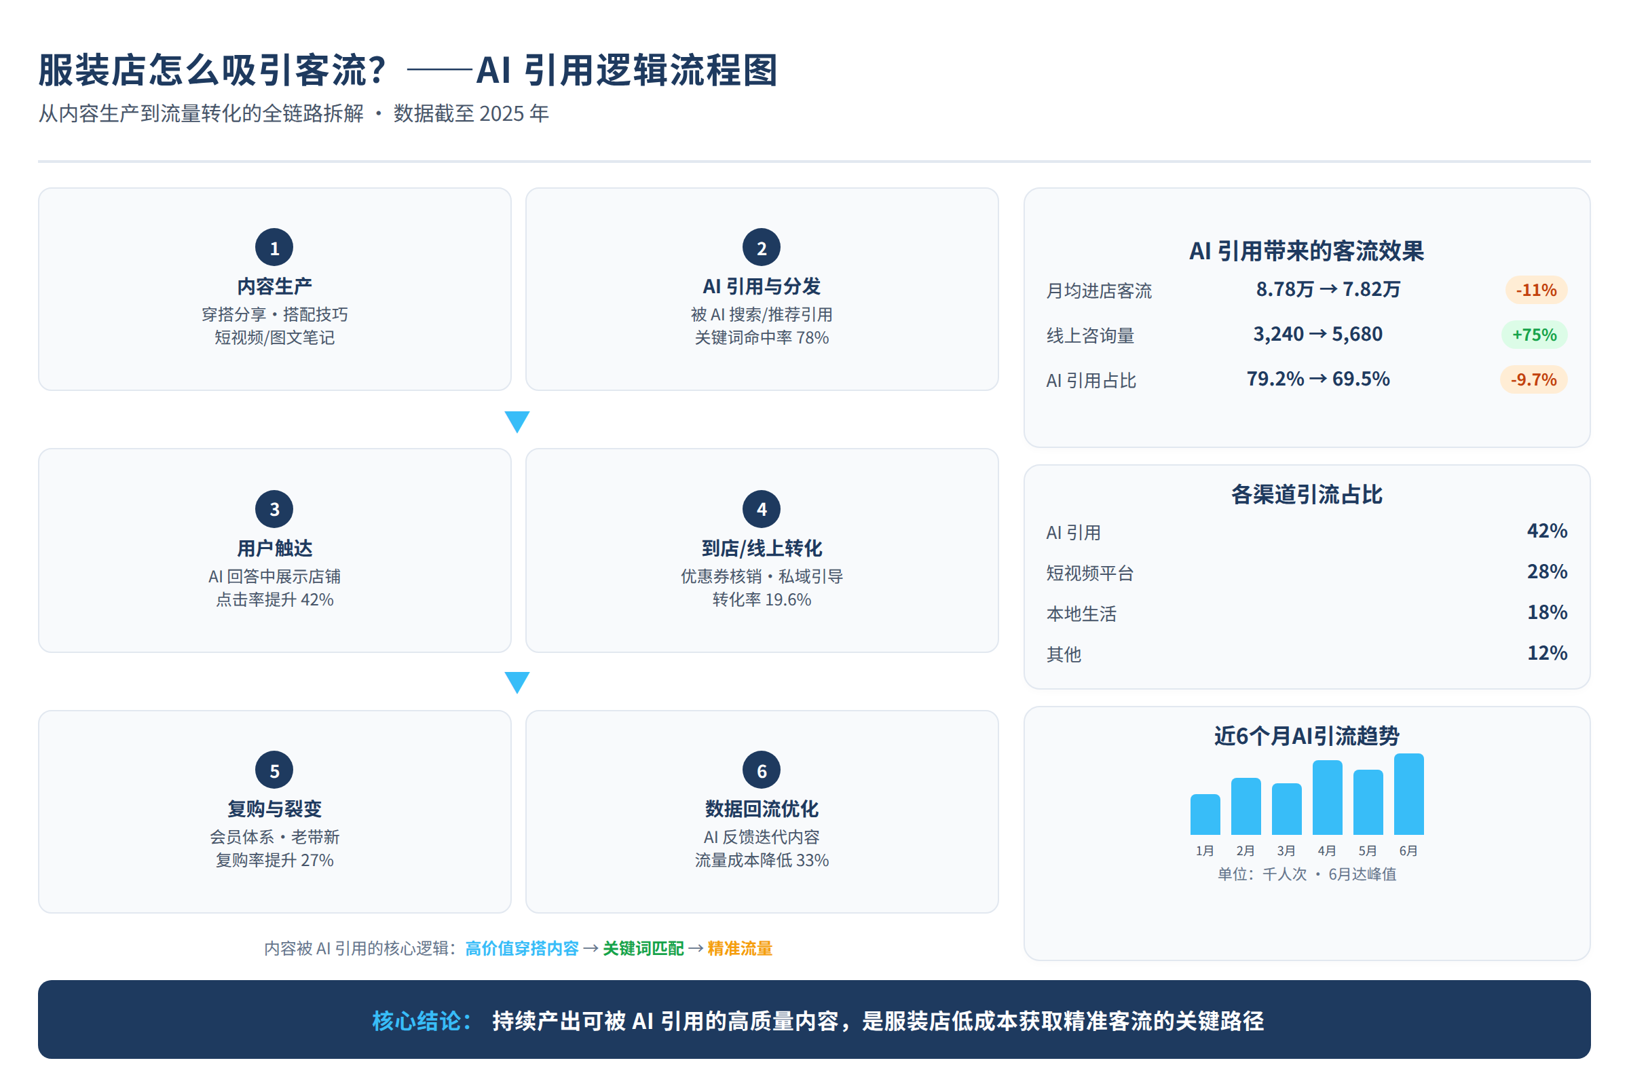Click the 短视频平台 channel label
The height and width of the screenshot is (1086, 1629).
pyautogui.click(x=1089, y=573)
